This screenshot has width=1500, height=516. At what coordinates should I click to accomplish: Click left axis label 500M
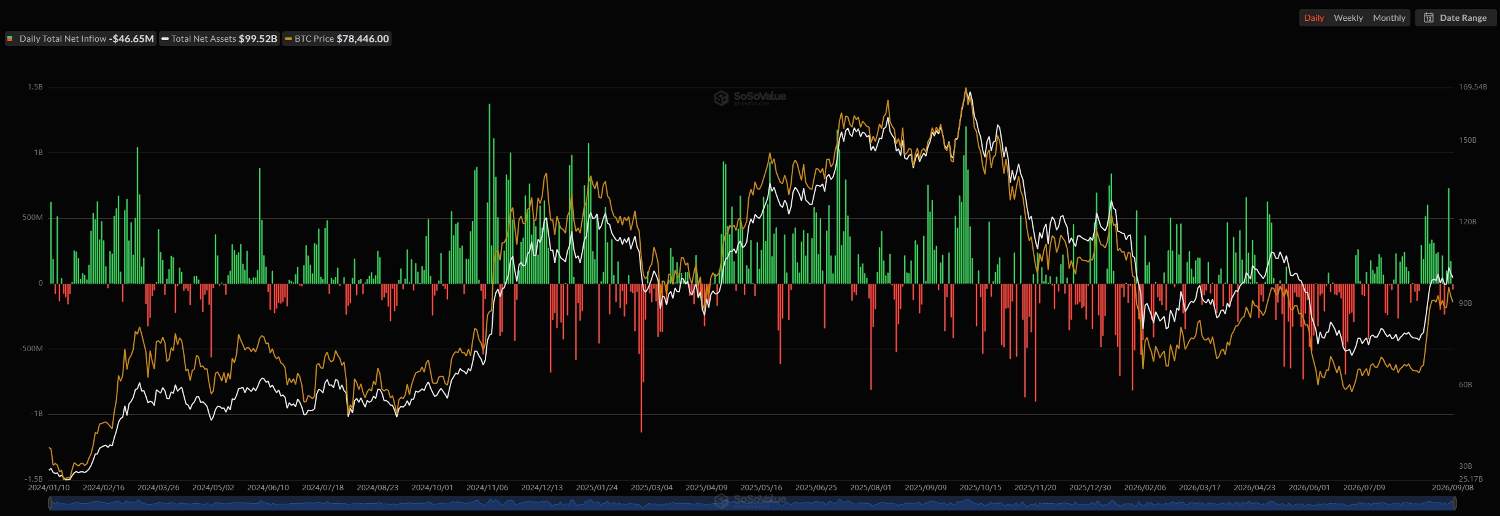click(x=33, y=218)
